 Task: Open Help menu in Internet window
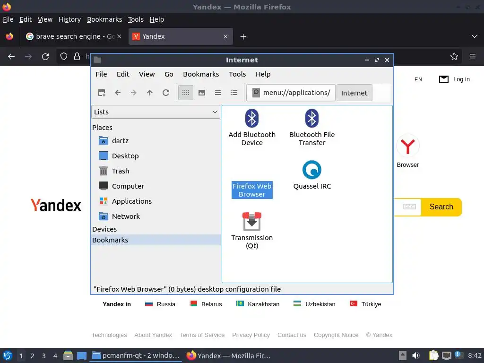click(263, 74)
